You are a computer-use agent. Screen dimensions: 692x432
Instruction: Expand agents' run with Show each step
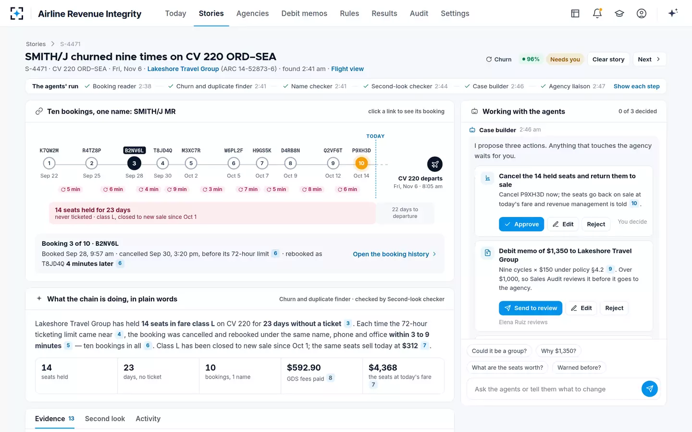[x=637, y=86]
